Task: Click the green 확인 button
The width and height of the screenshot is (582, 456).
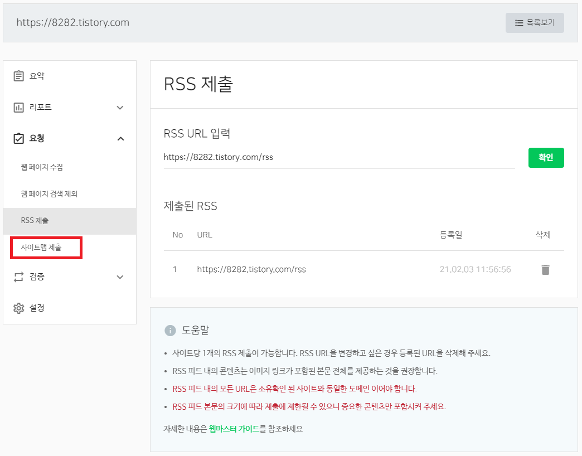Action: [546, 158]
